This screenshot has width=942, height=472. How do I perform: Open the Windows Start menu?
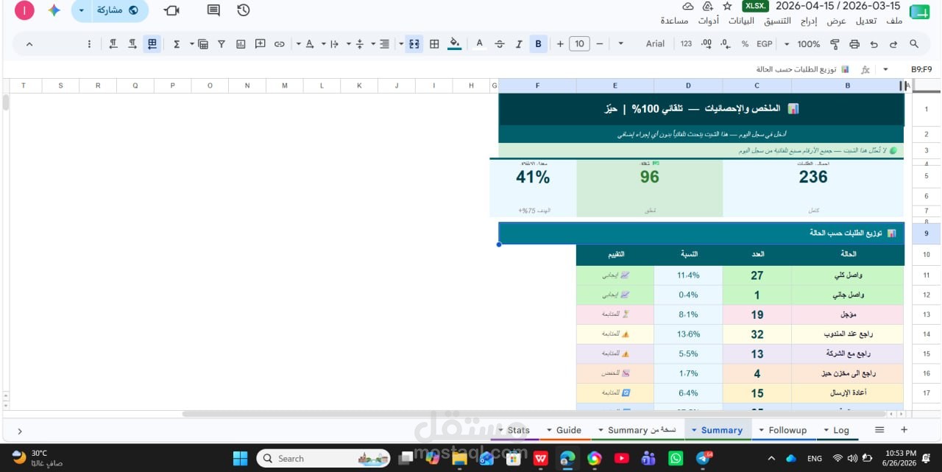coord(240,458)
